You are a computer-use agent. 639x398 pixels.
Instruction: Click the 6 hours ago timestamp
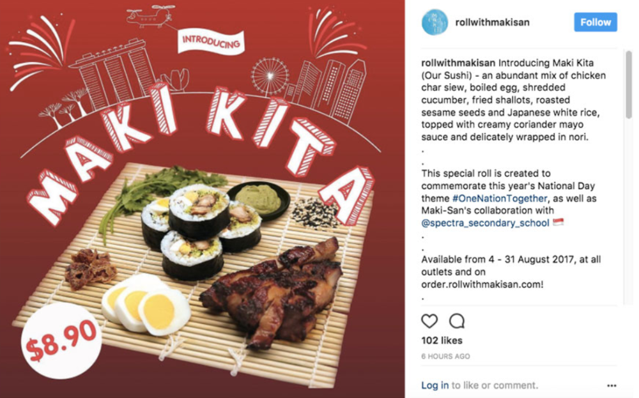click(x=445, y=356)
